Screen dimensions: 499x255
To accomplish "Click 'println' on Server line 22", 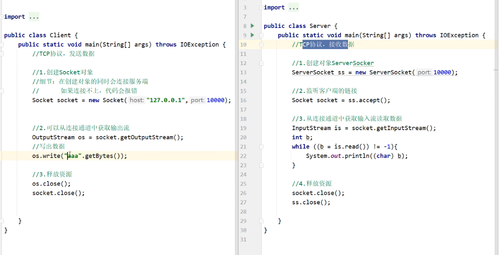I will [357, 156].
